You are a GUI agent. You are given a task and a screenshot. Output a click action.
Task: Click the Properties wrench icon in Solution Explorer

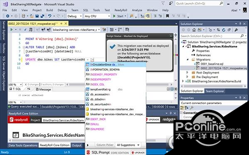[x=236, y=30]
